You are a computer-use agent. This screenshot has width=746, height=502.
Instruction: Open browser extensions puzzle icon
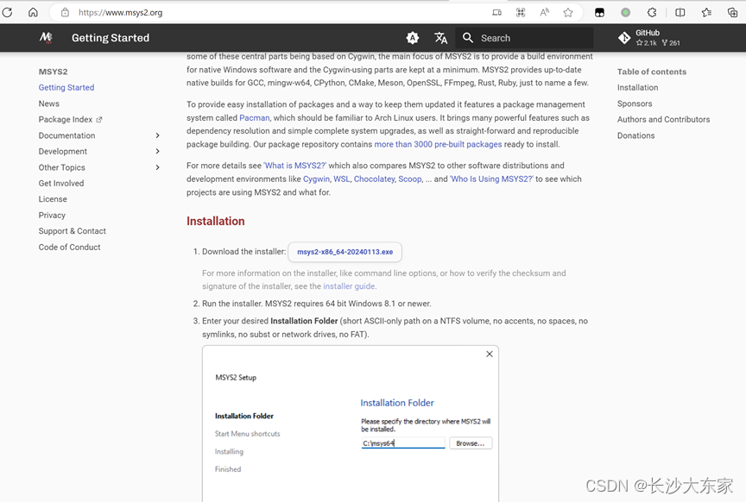point(652,12)
